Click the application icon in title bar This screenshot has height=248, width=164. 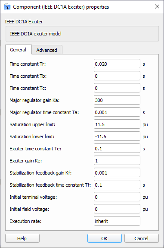point(7,7)
